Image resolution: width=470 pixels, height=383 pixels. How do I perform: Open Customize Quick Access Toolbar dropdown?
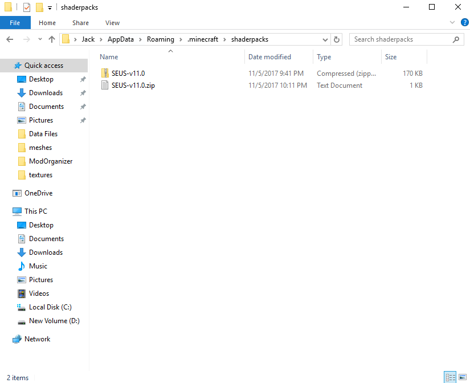coord(50,7)
